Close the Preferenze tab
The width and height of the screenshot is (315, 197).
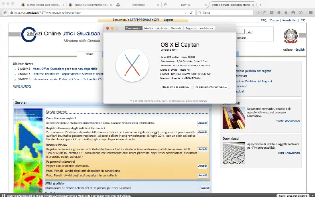tap(158, 5)
